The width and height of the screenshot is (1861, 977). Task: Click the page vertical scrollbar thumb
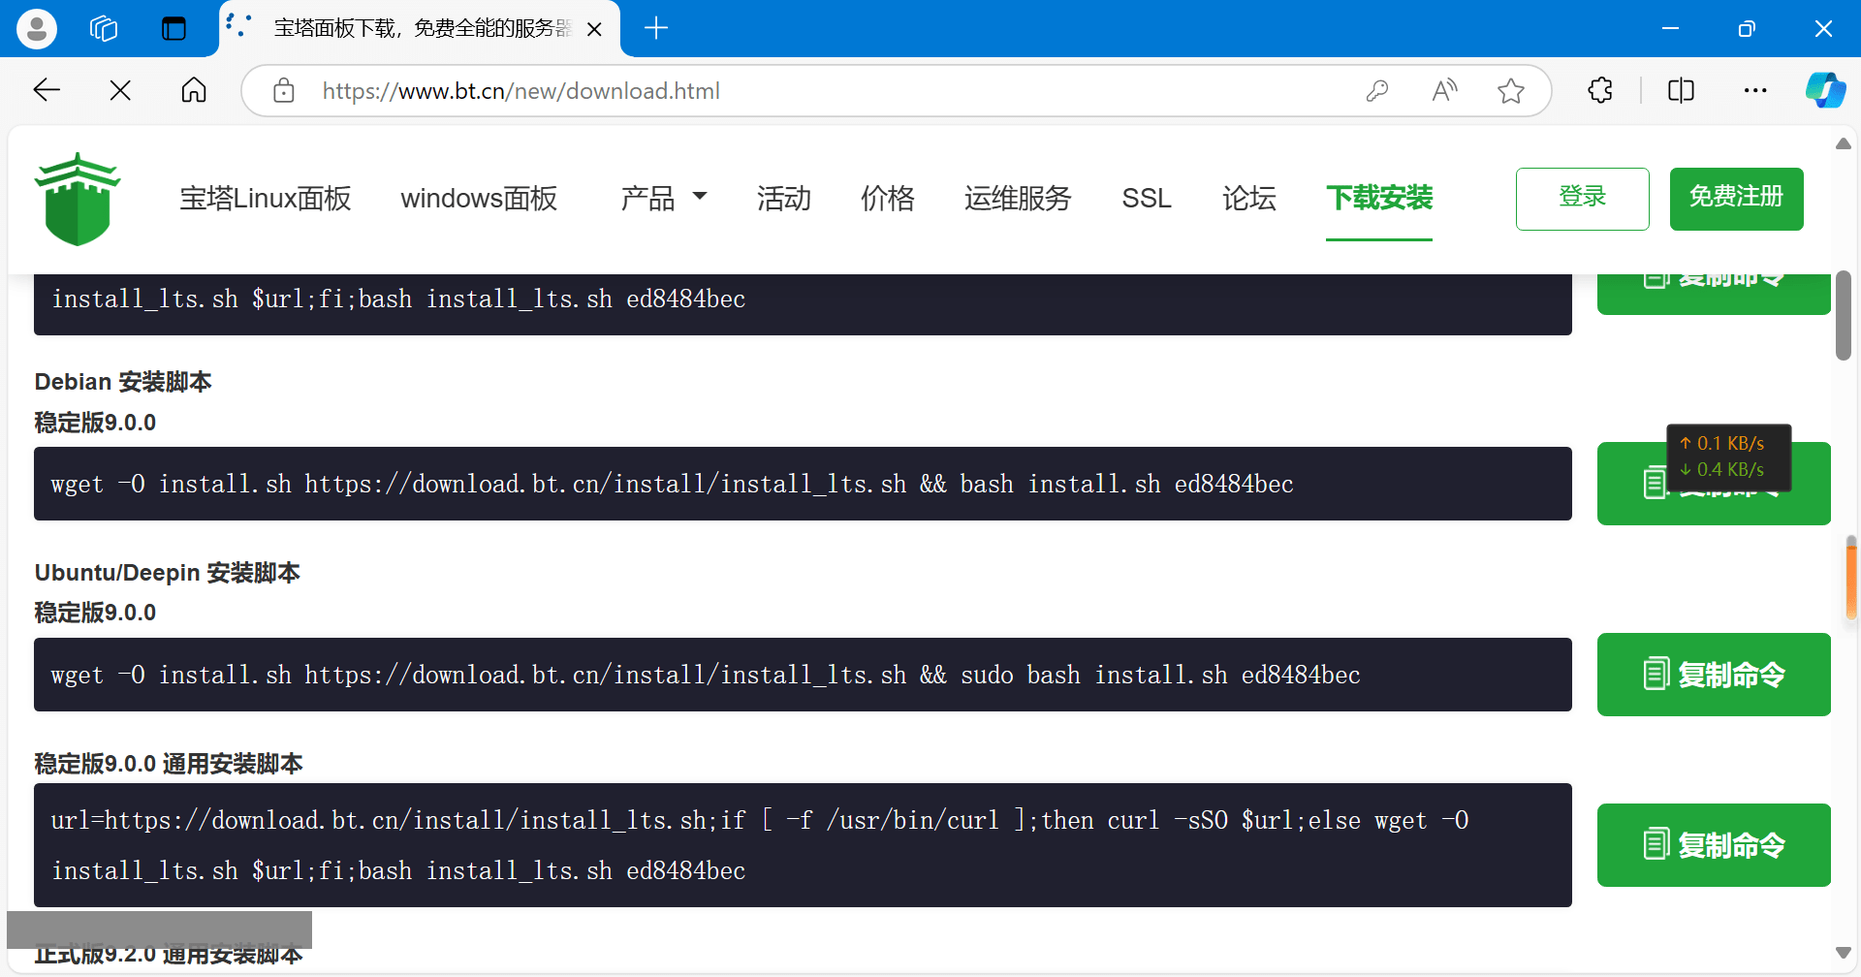pos(1843,315)
